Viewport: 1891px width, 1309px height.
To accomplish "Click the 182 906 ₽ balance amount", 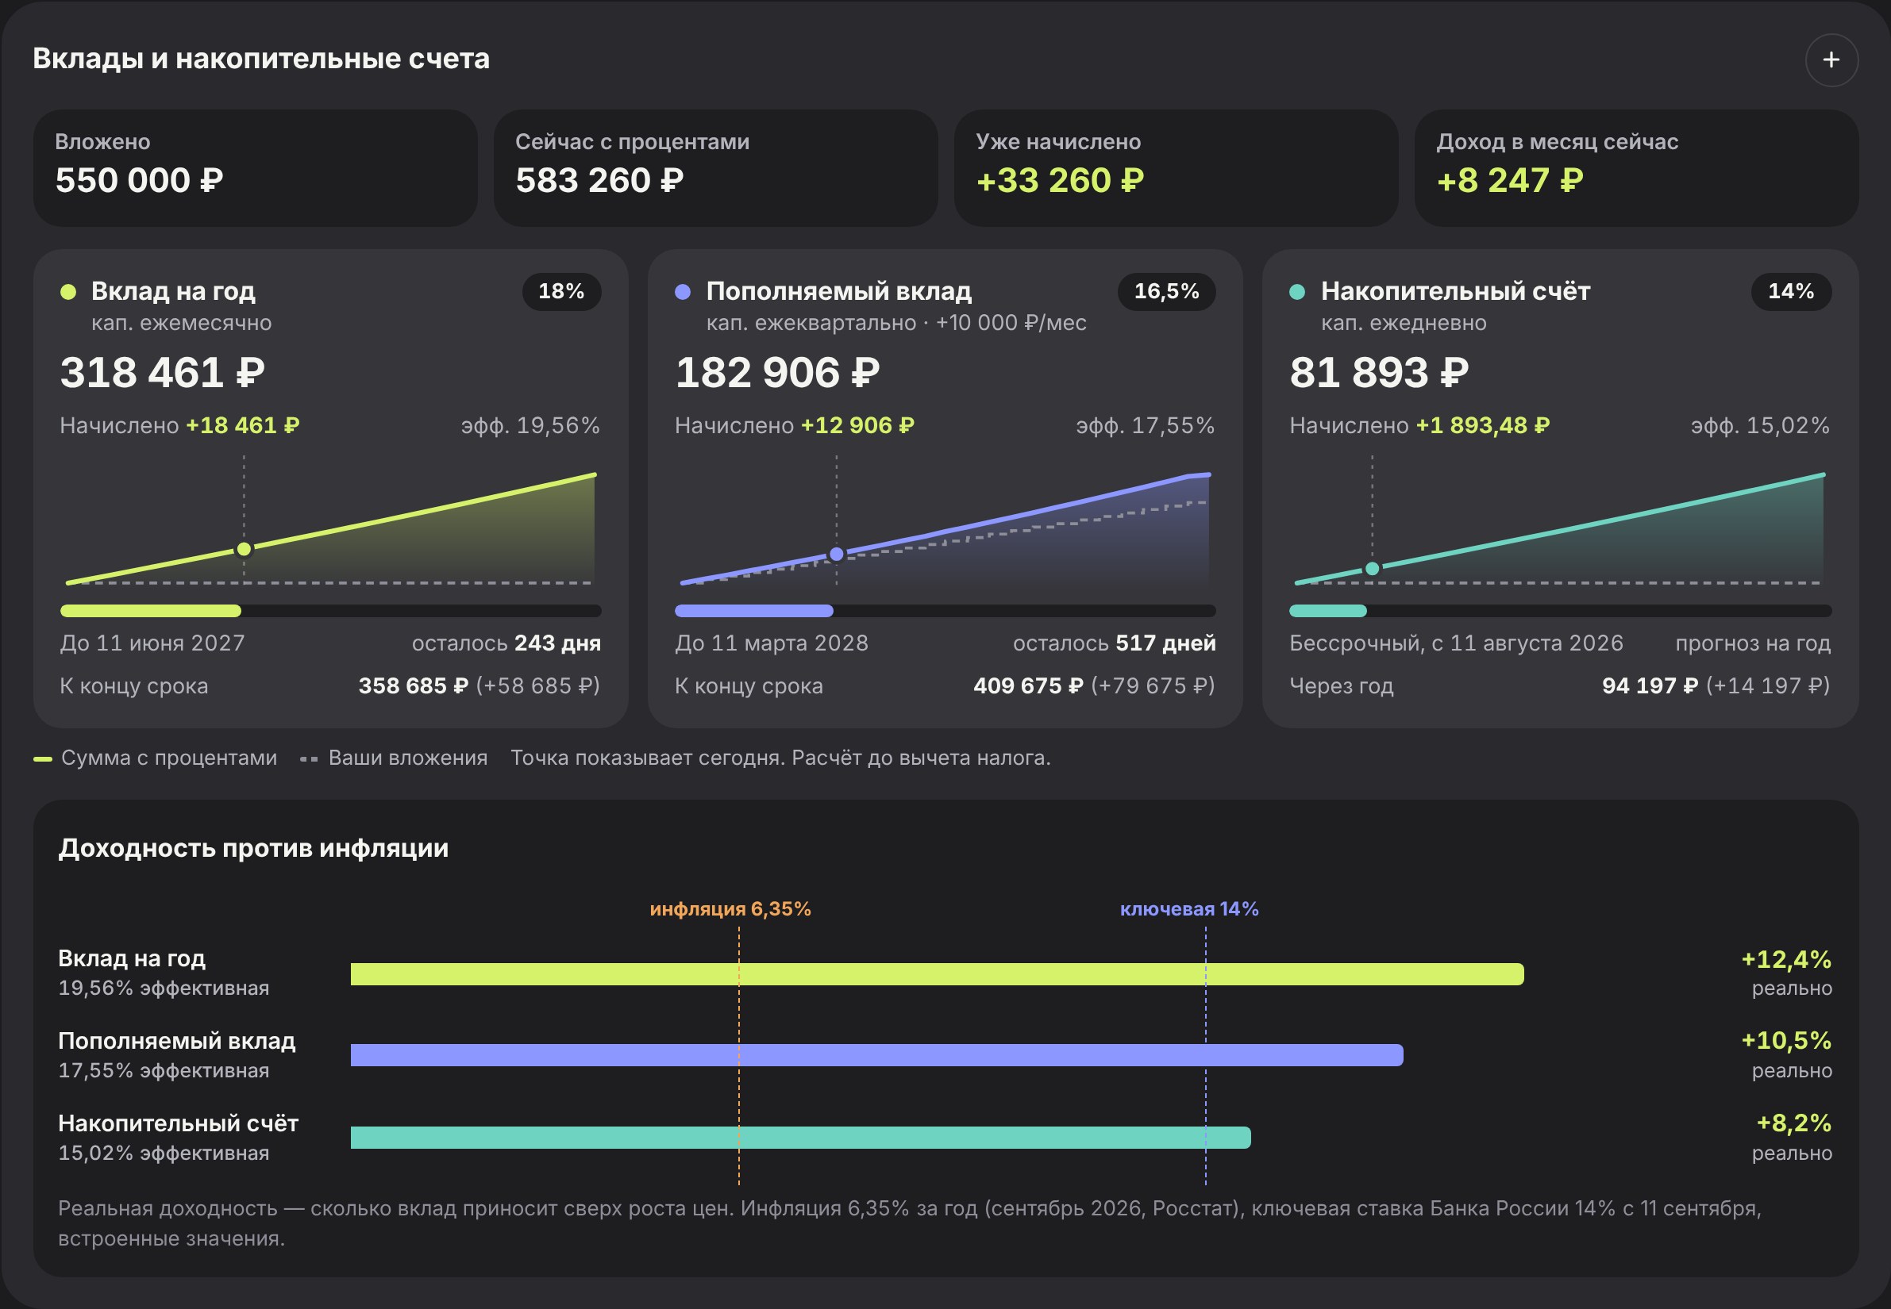I will [777, 372].
